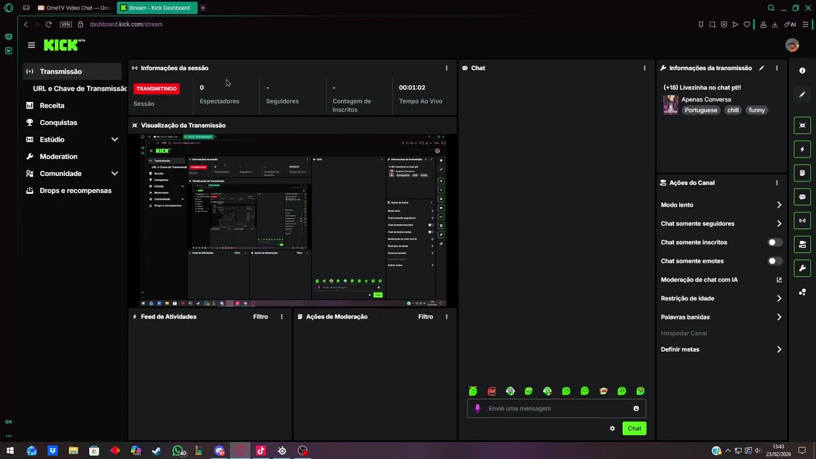Select Transmissão in the sidebar
The image size is (816, 459).
click(72, 71)
